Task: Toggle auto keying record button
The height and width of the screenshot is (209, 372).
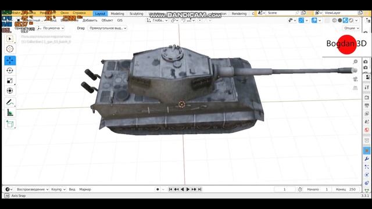Action: coord(158,189)
